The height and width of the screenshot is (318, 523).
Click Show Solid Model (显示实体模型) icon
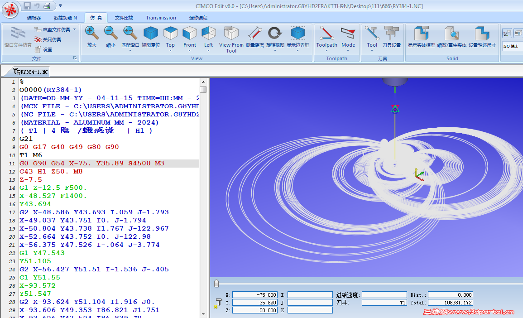(x=421, y=34)
